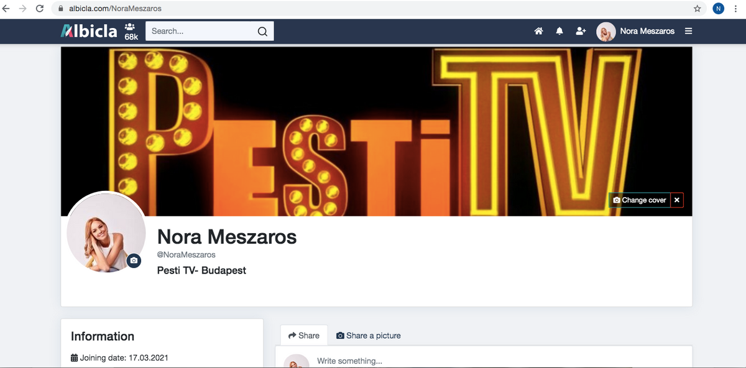Click browser forward arrow
Viewport: 746px width, 368px height.
23,9
